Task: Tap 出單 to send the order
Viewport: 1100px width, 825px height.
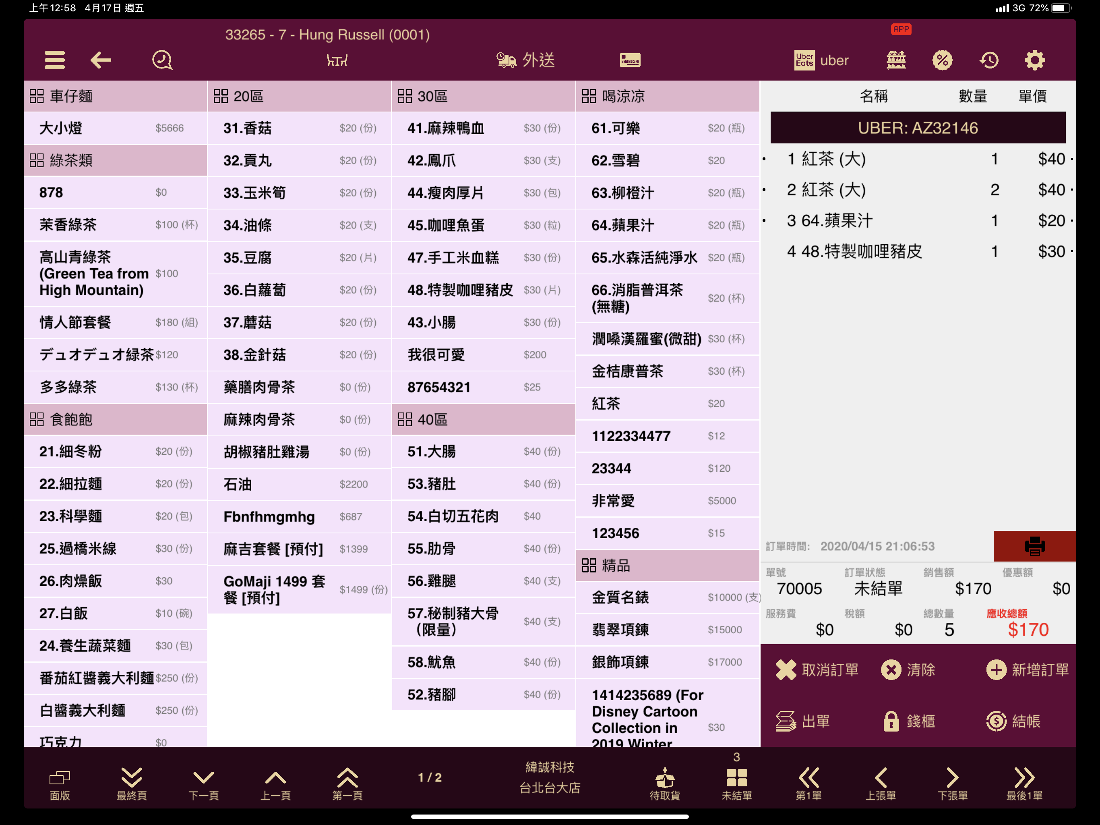Action: click(802, 721)
